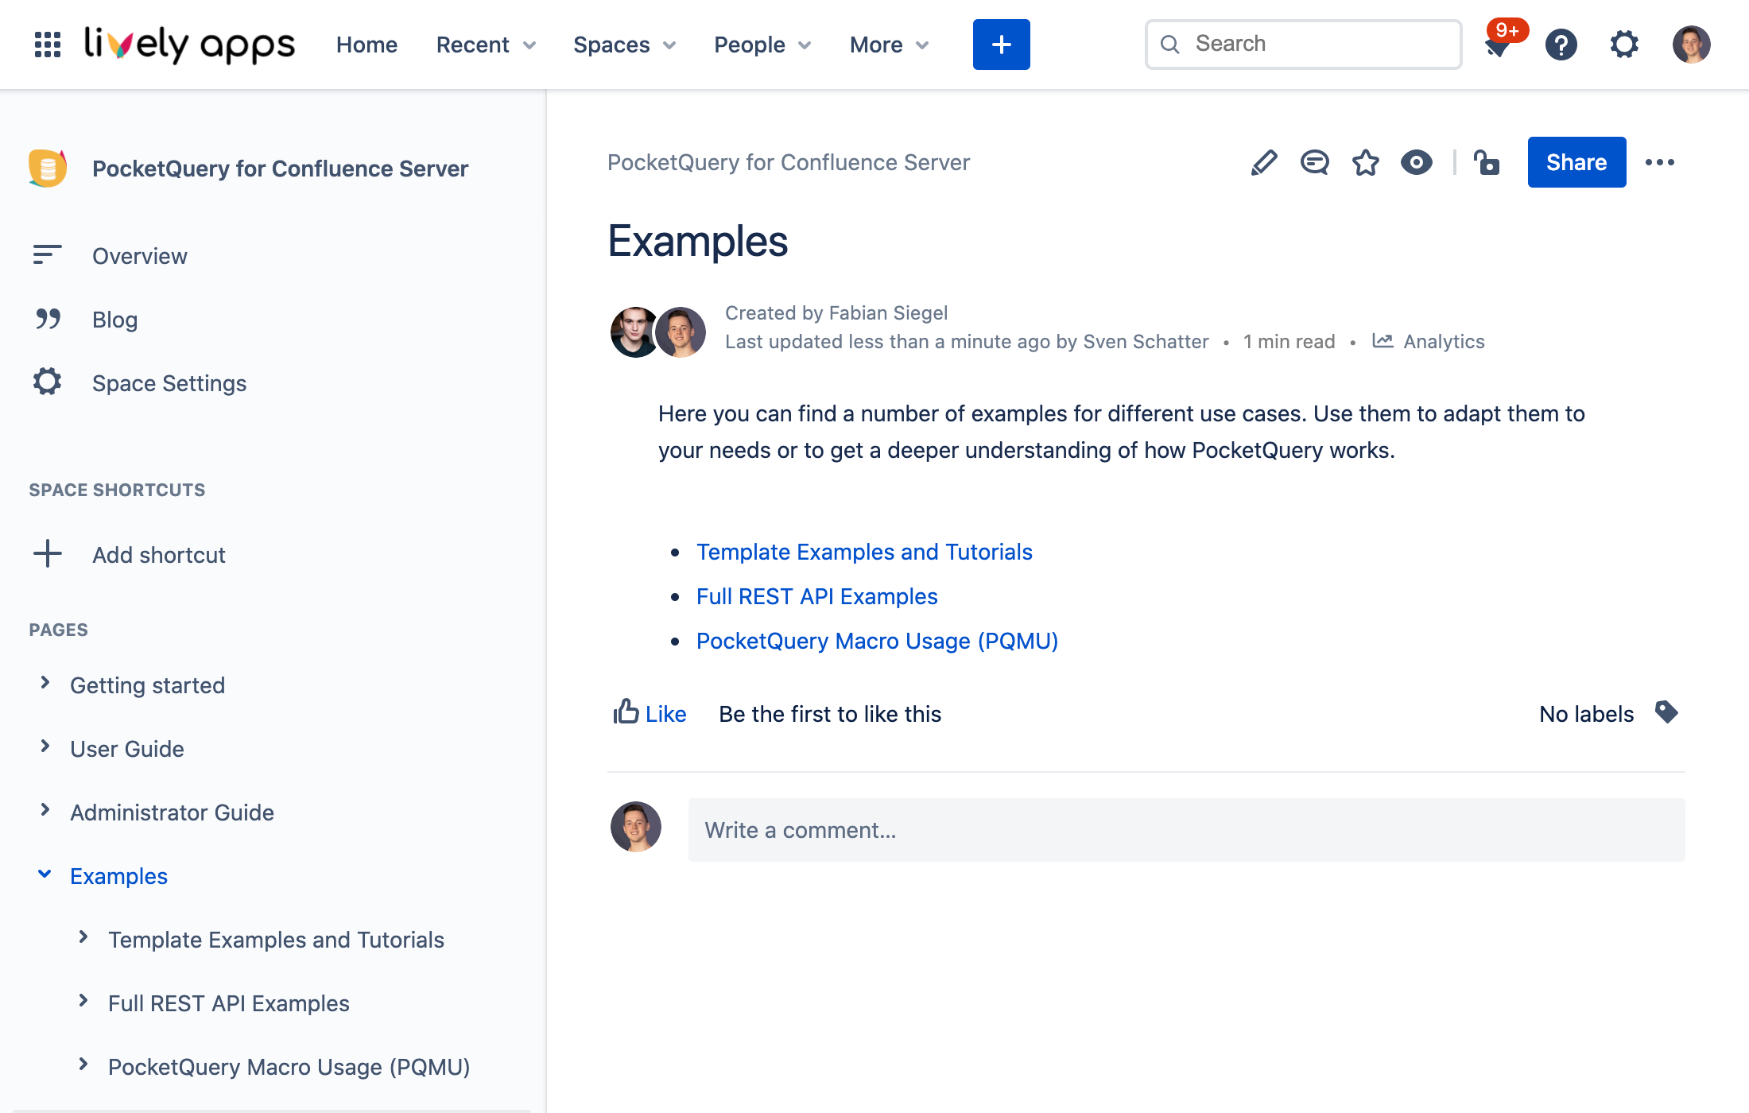
Task: Open Blog in the sidebar
Action: tap(115, 320)
